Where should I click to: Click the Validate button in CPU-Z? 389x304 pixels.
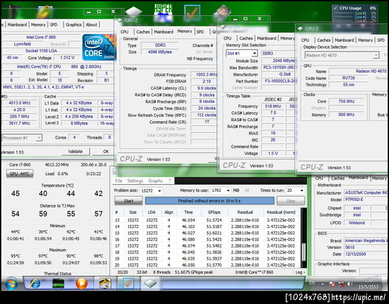tap(75, 151)
